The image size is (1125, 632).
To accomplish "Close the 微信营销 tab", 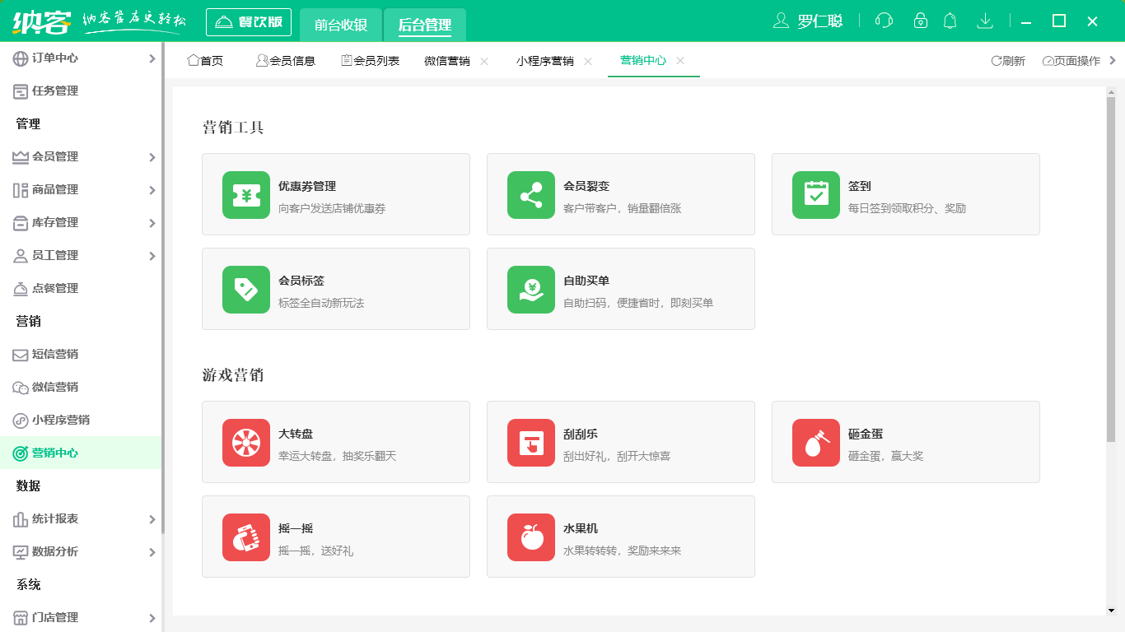I will point(484,60).
